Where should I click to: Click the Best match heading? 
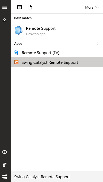pyautogui.click(x=23, y=18)
